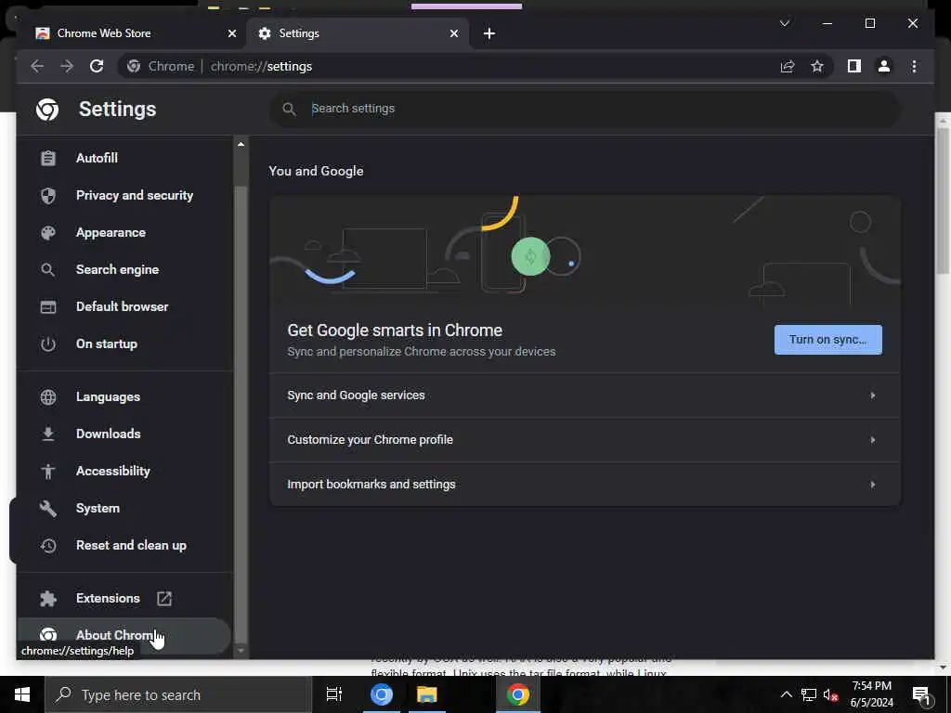The image size is (951, 713).
Task: Click Google Chrome taskbar icon
Action: tap(518, 694)
